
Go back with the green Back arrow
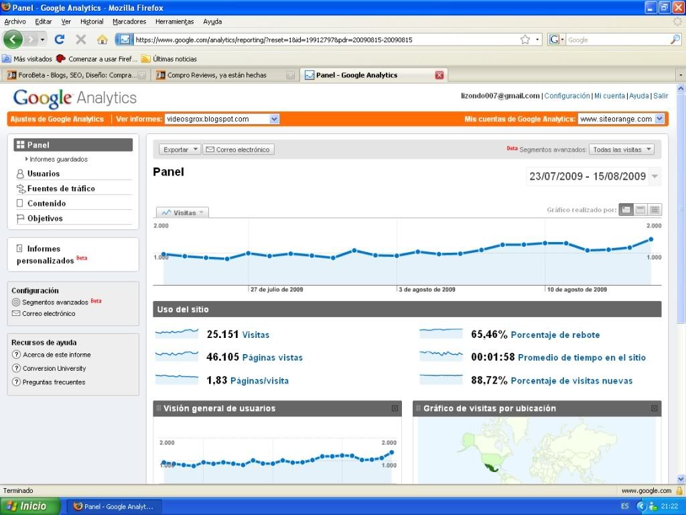[13, 40]
